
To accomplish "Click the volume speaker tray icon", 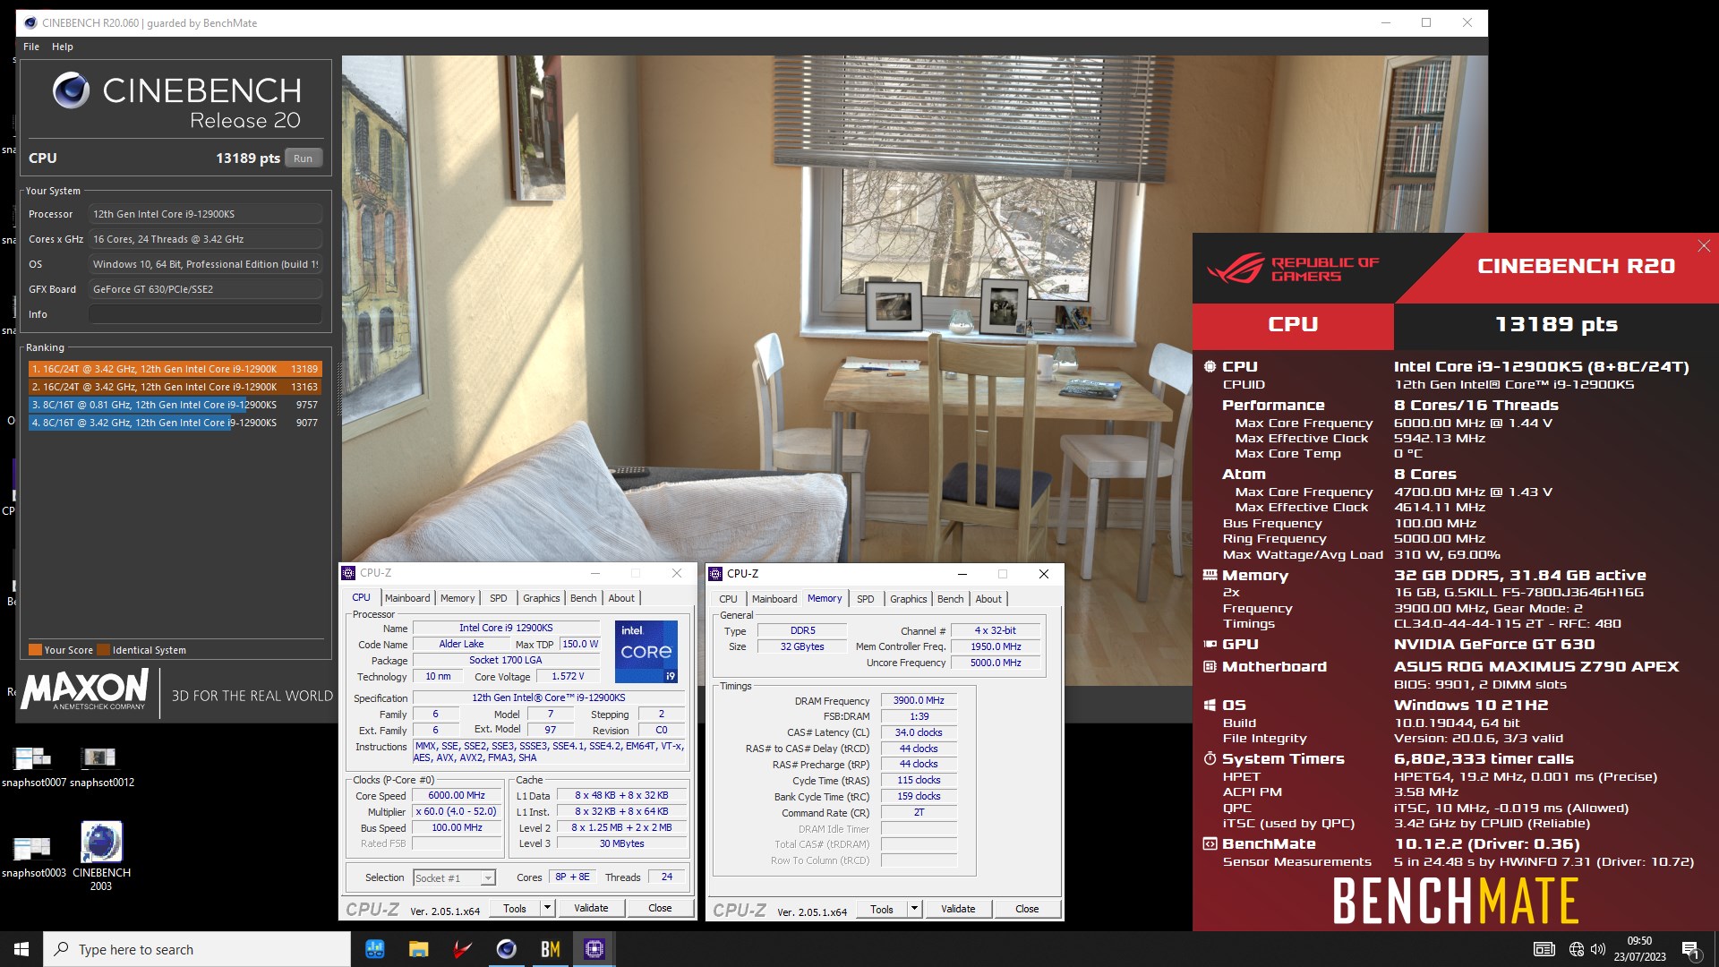I will pyautogui.click(x=1598, y=949).
